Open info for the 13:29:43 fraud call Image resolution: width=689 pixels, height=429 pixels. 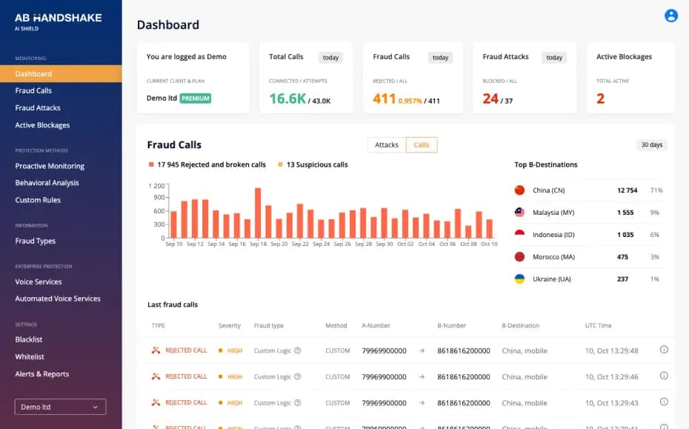(x=664, y=402)
